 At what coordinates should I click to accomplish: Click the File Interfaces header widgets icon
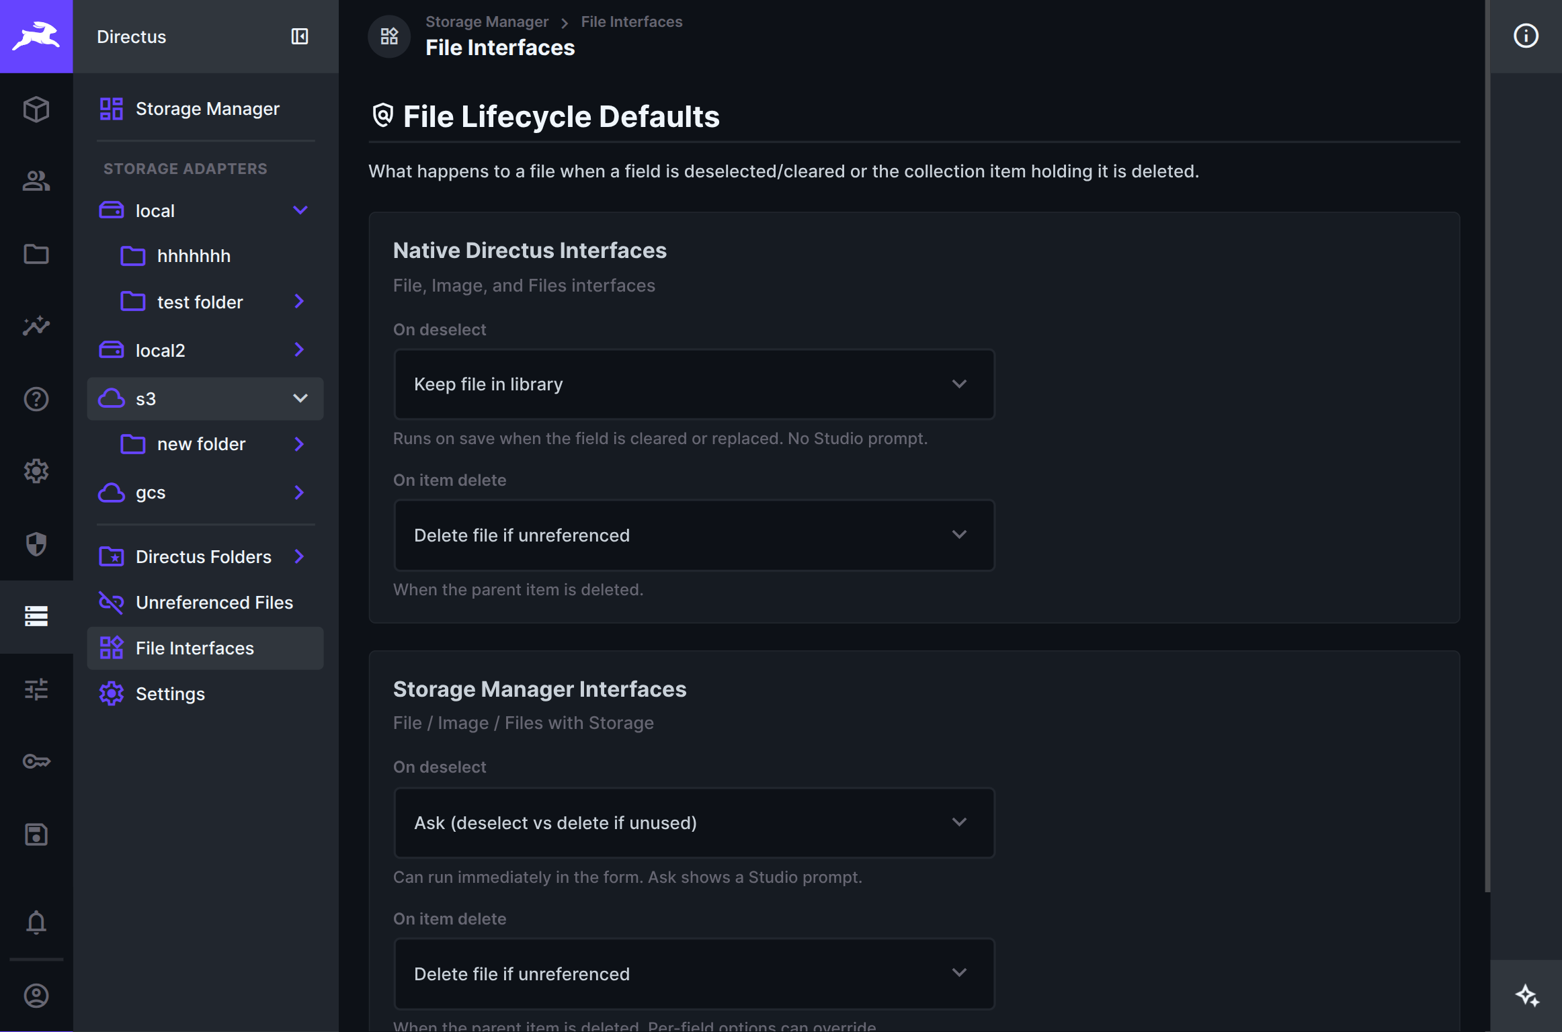[389, 36]
